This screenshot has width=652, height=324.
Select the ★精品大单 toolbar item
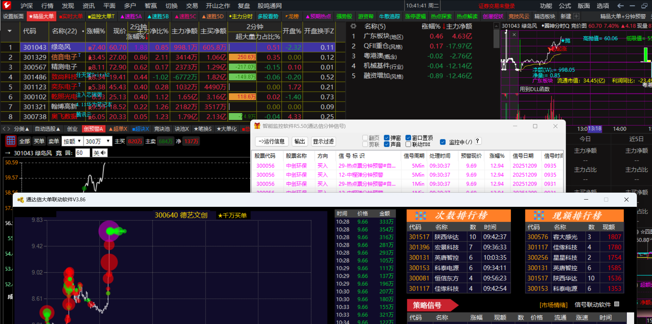point(41,16)
